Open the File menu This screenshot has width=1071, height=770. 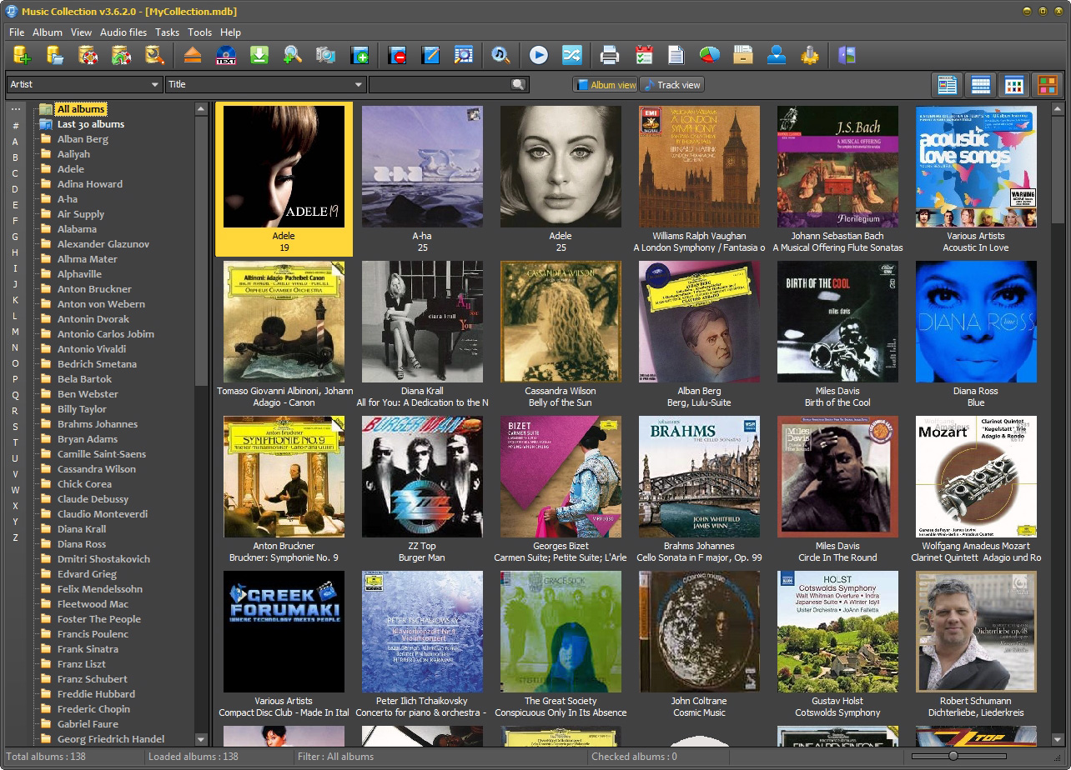click(x=17, y=32)
